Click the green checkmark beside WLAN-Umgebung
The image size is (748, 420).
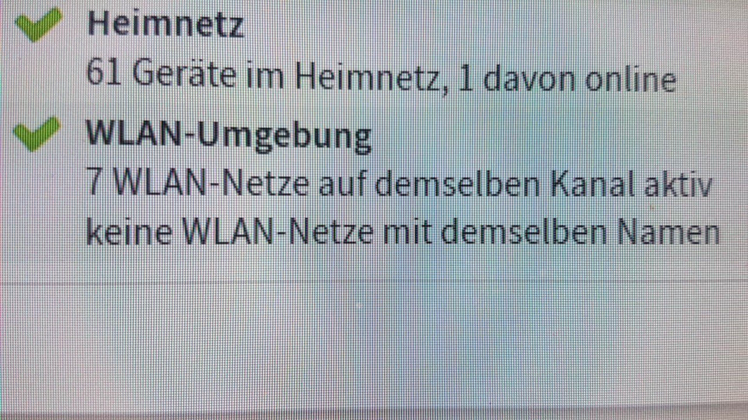tap(37, 132)
